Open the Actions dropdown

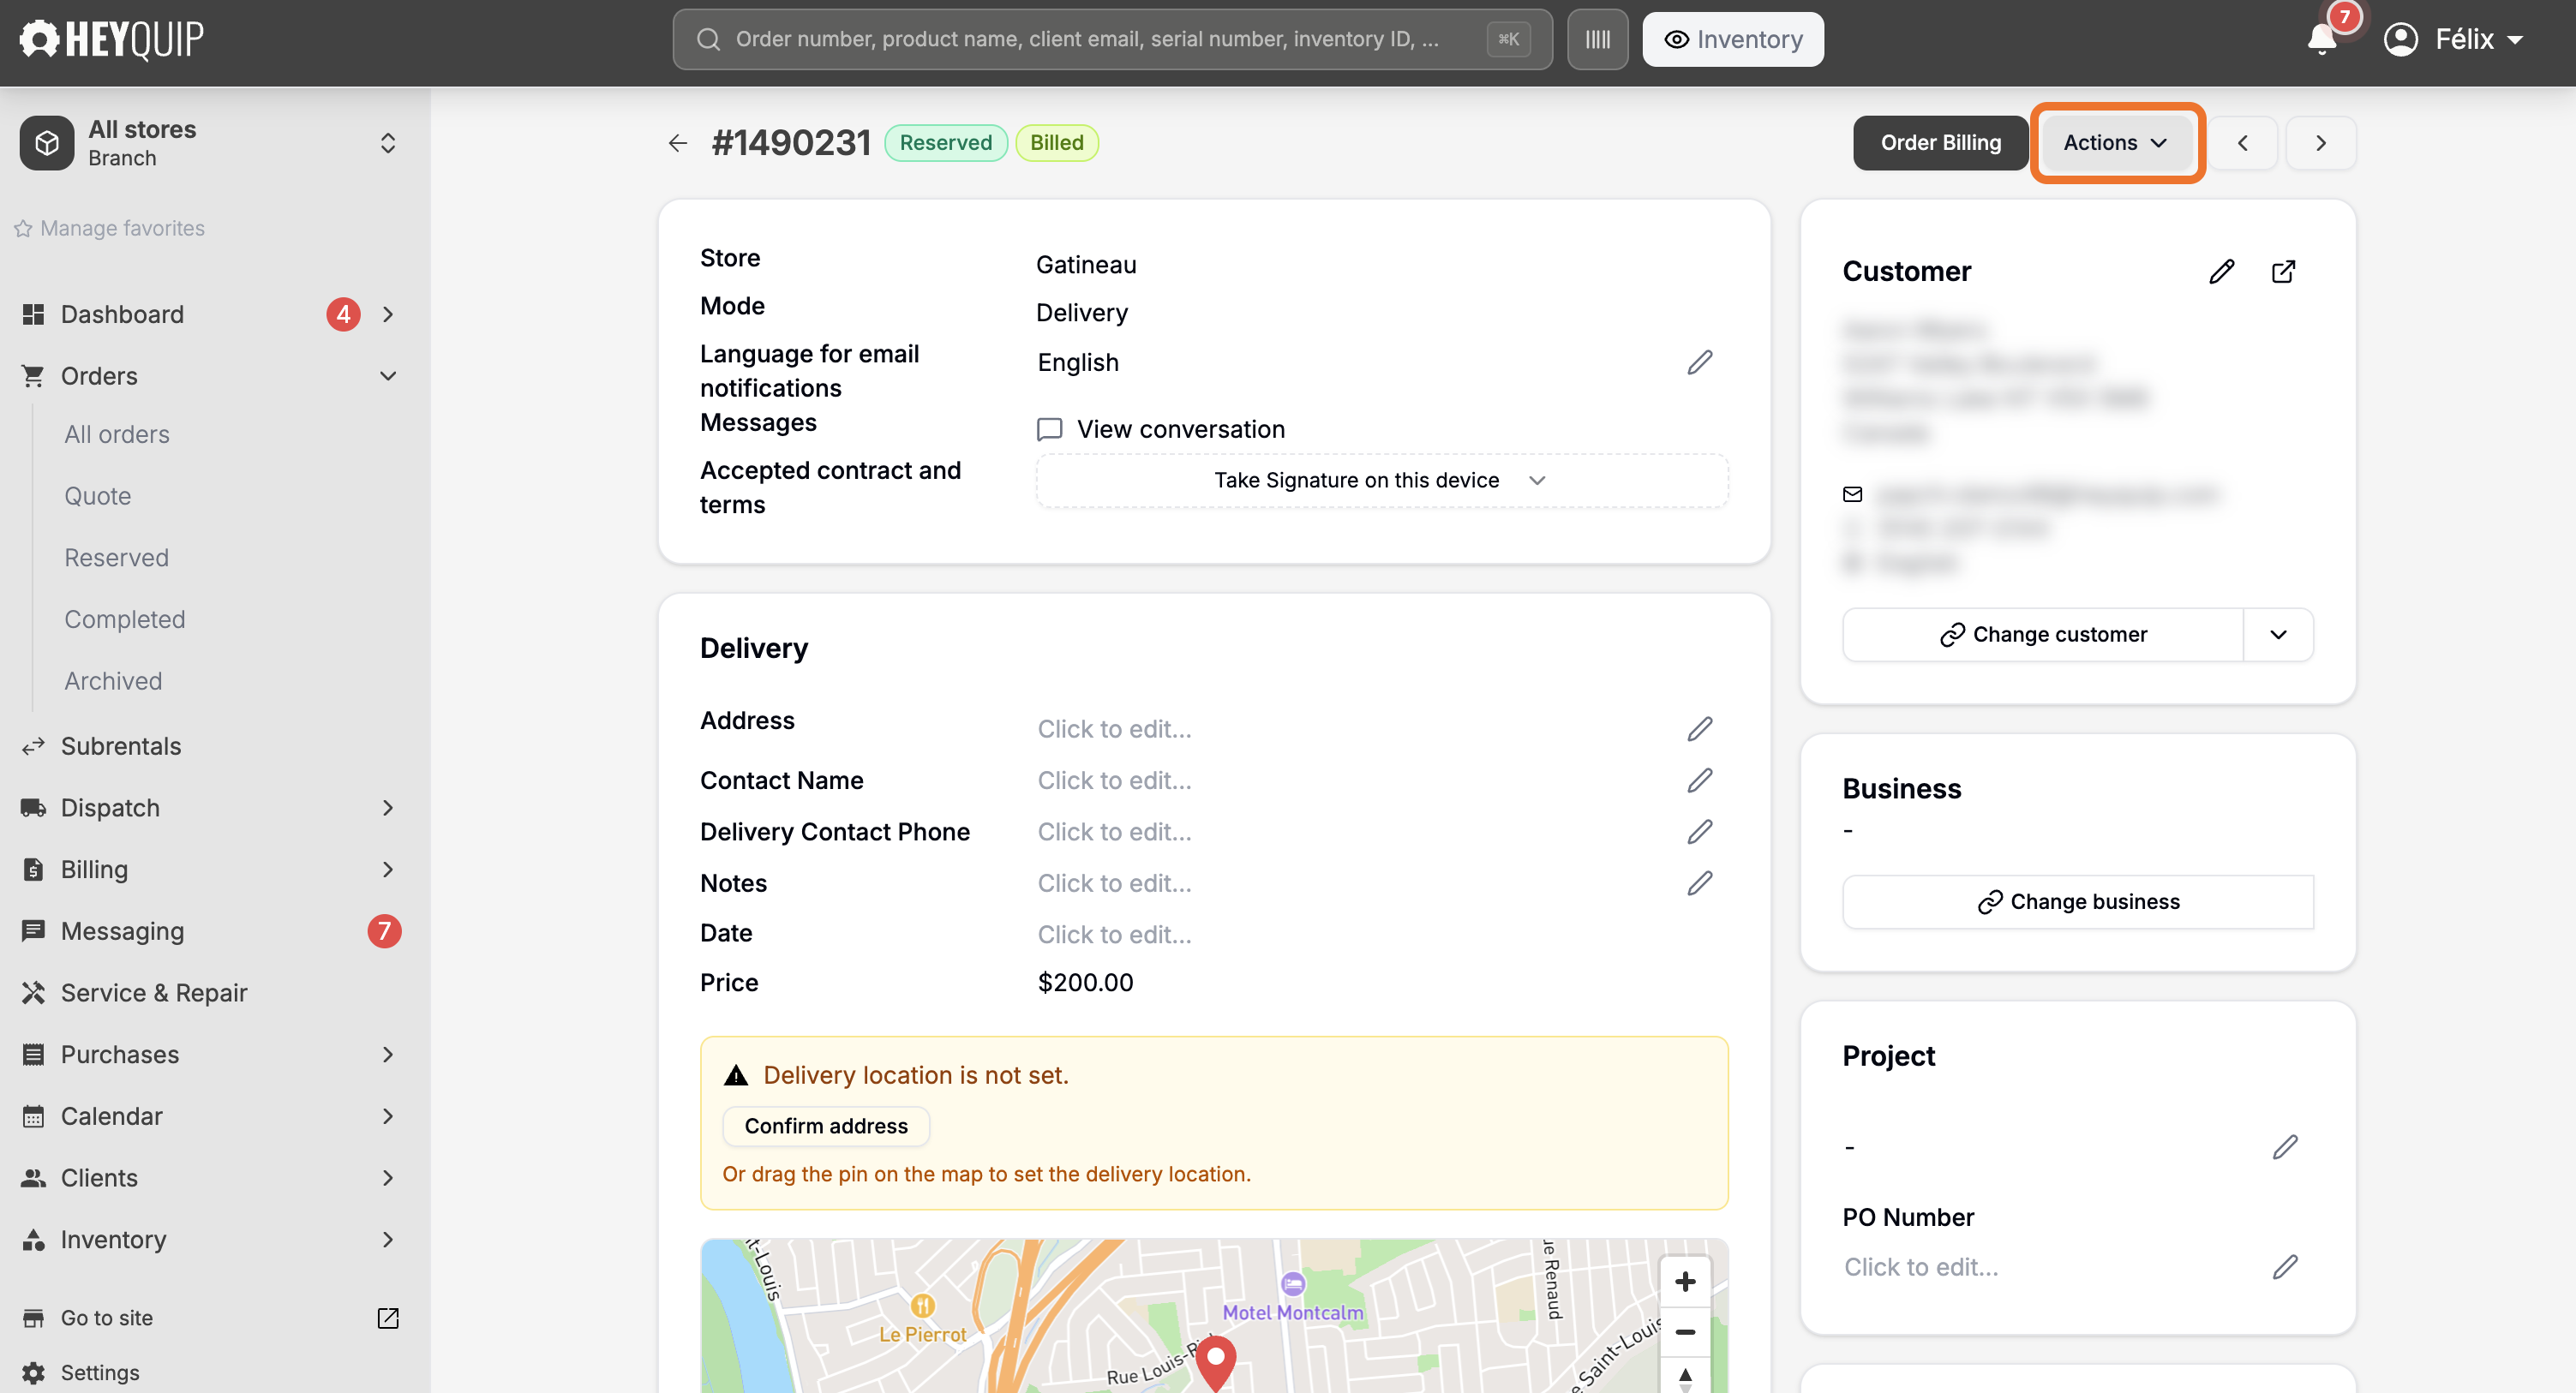(x=2116, y=143)
